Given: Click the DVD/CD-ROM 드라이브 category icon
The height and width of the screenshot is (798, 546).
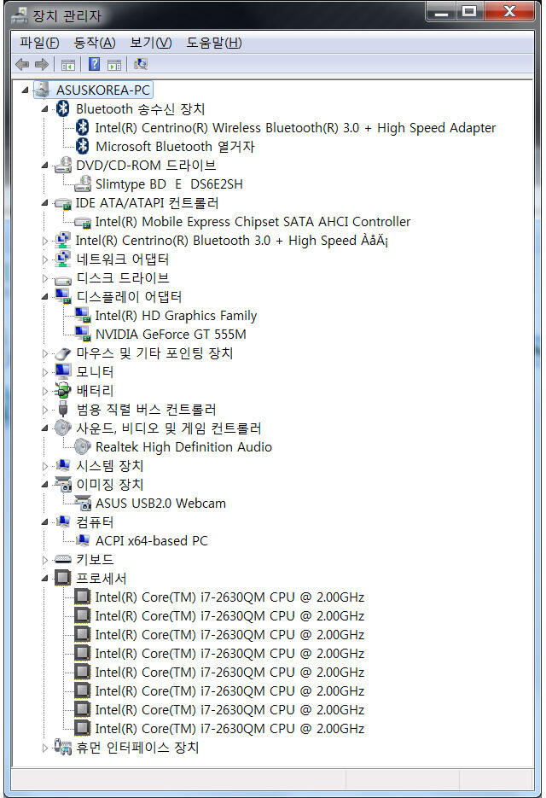Looking at the screenshot, I should click(x=63, y=165).
